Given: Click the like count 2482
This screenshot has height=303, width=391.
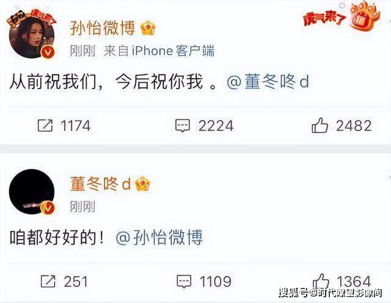Looking at the screenshot, I should [x=354, y=126].
